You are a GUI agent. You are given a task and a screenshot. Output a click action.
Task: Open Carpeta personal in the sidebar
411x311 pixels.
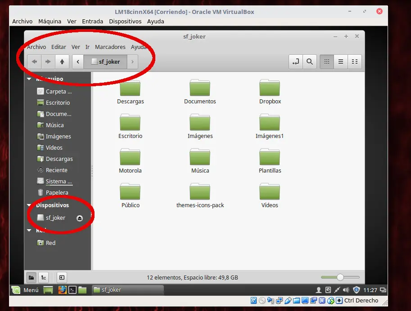pyautogui.click(x=54, y=91)
